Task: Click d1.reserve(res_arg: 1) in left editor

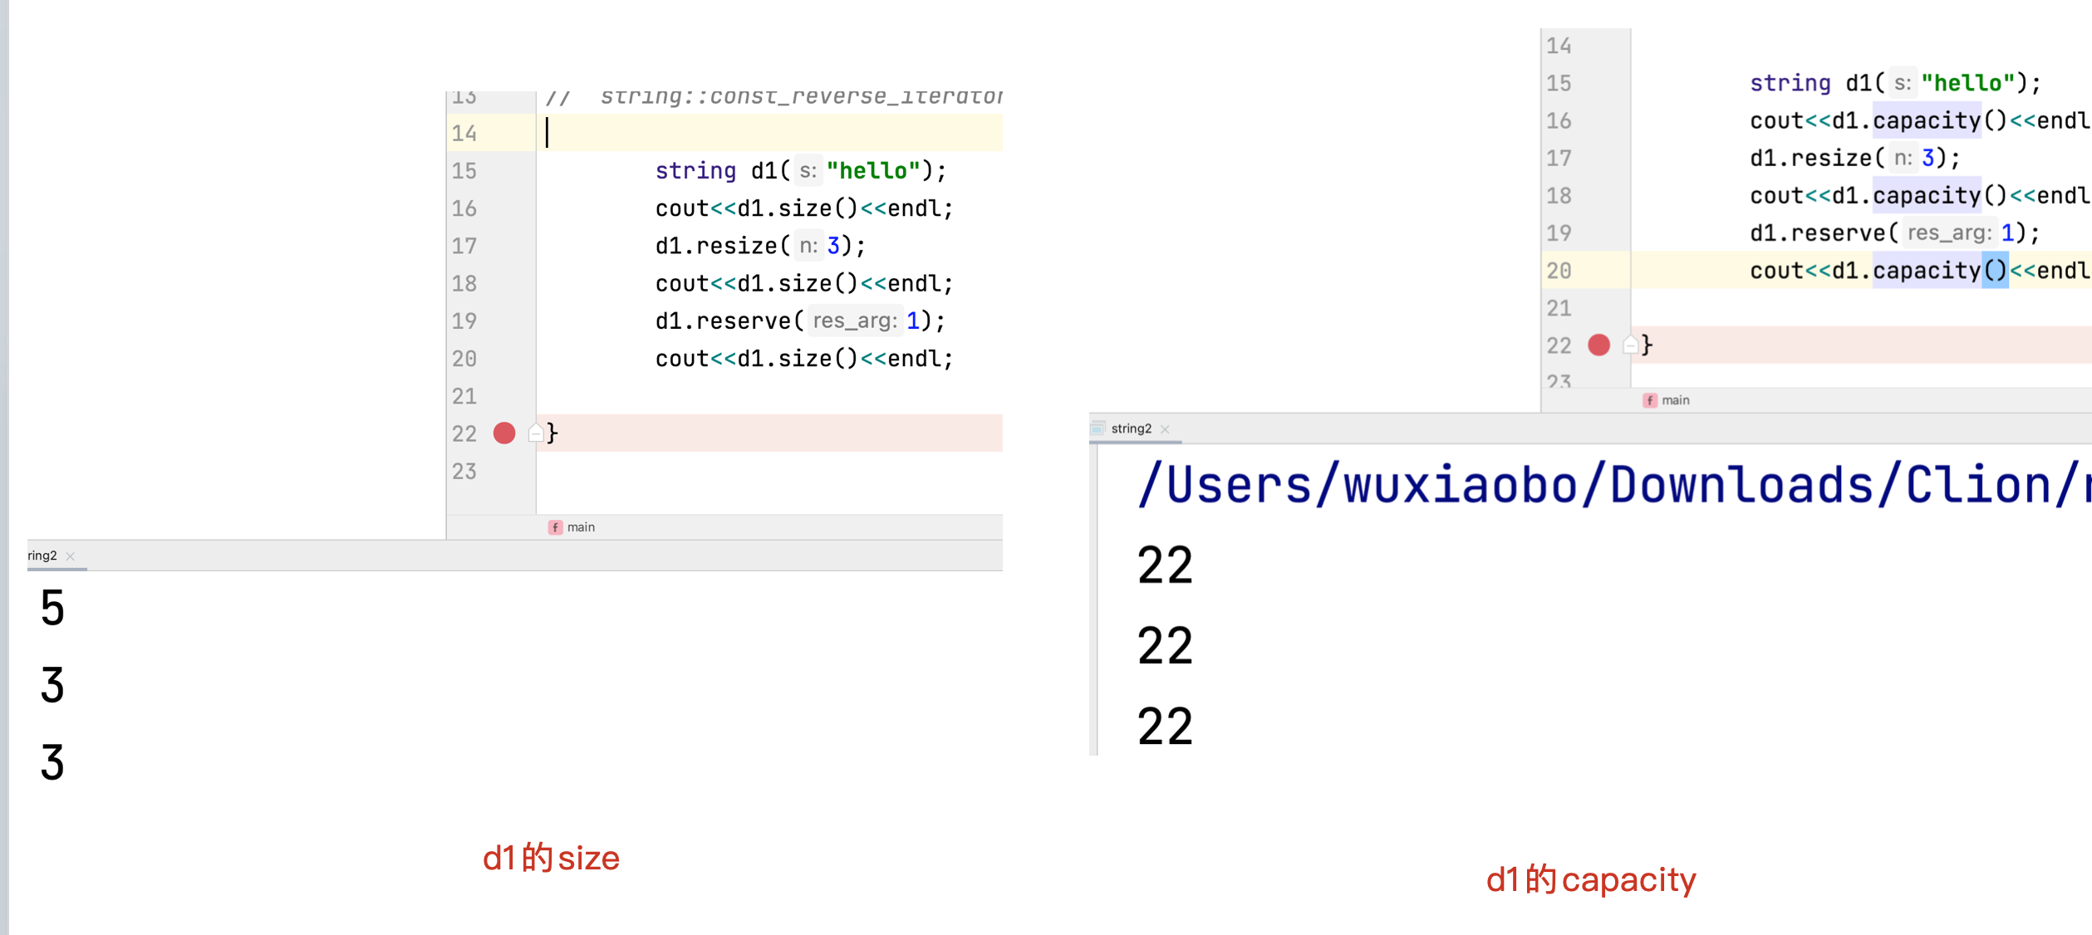Action: click(800, 321)
